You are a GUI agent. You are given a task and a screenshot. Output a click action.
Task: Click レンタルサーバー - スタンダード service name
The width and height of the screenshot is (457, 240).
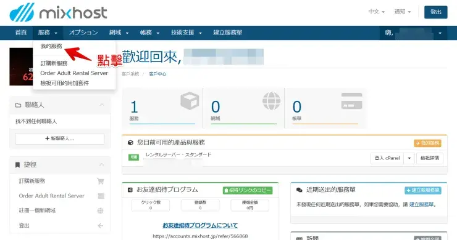178,154
